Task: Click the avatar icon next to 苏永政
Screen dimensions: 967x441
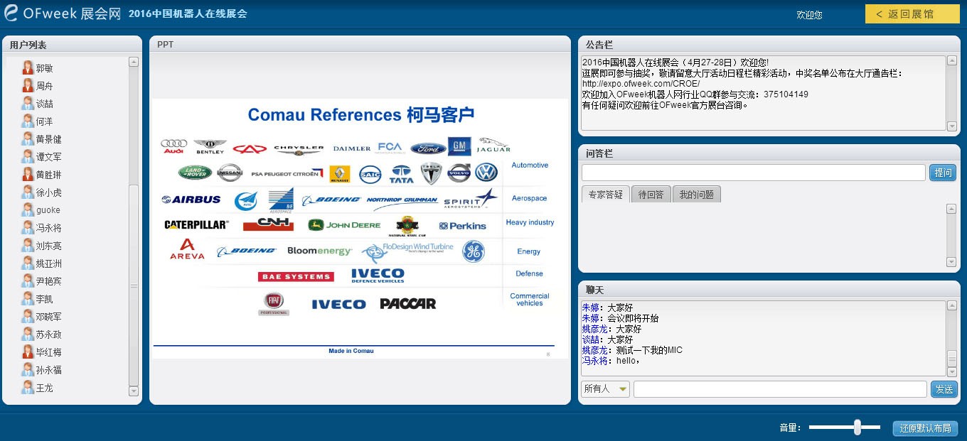Action: 28,334
